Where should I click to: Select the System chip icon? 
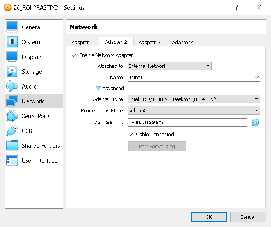12,42
